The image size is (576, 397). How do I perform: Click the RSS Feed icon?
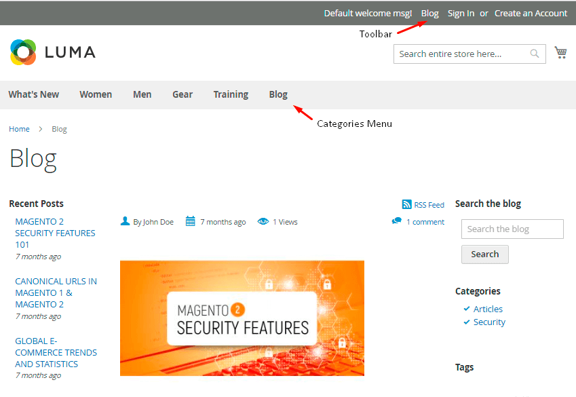pos(407,204)
